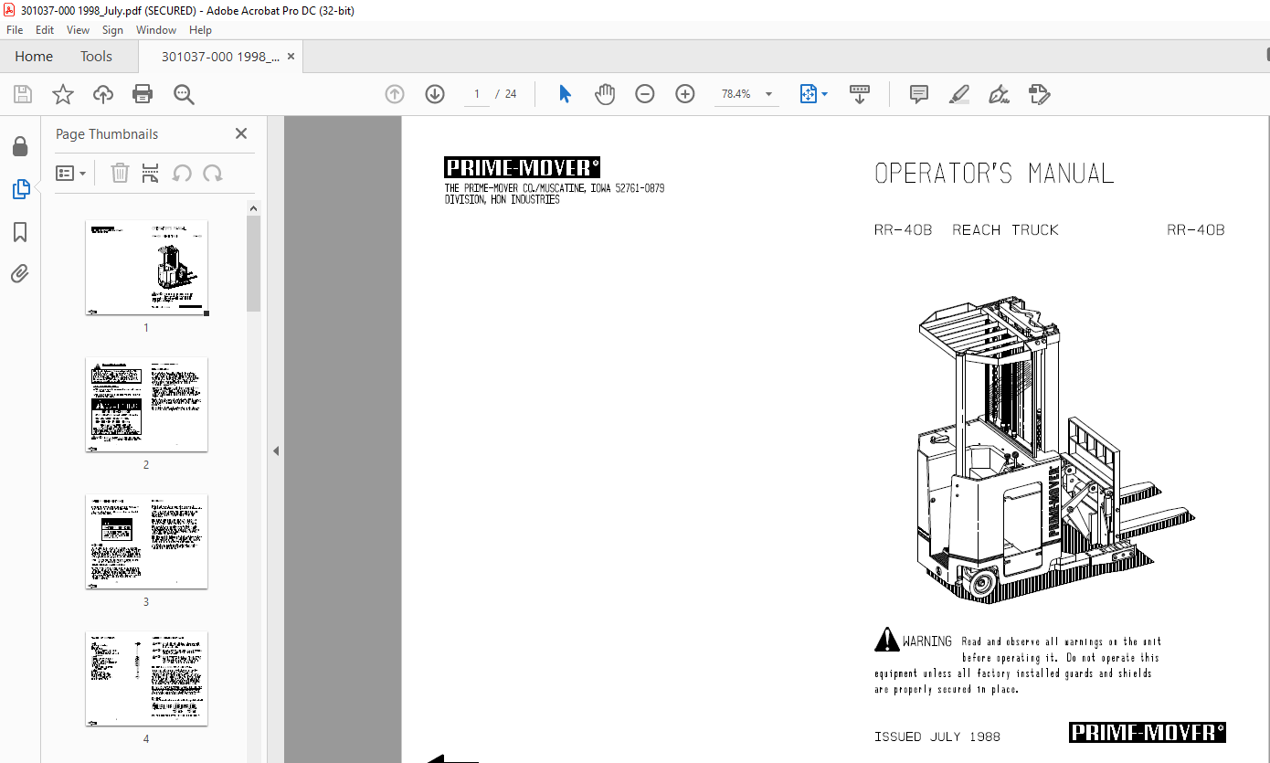
Task: Close the 301037-000 document tab
Action: (291, 57)
